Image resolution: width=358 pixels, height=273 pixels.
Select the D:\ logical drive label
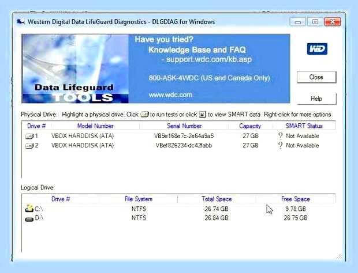tap(39, 218)
